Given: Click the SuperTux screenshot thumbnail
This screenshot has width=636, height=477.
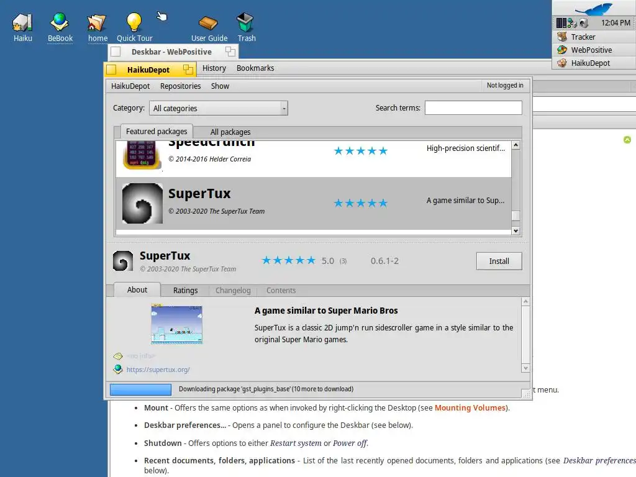Looking at the screenshot, I should coord(176,324).
